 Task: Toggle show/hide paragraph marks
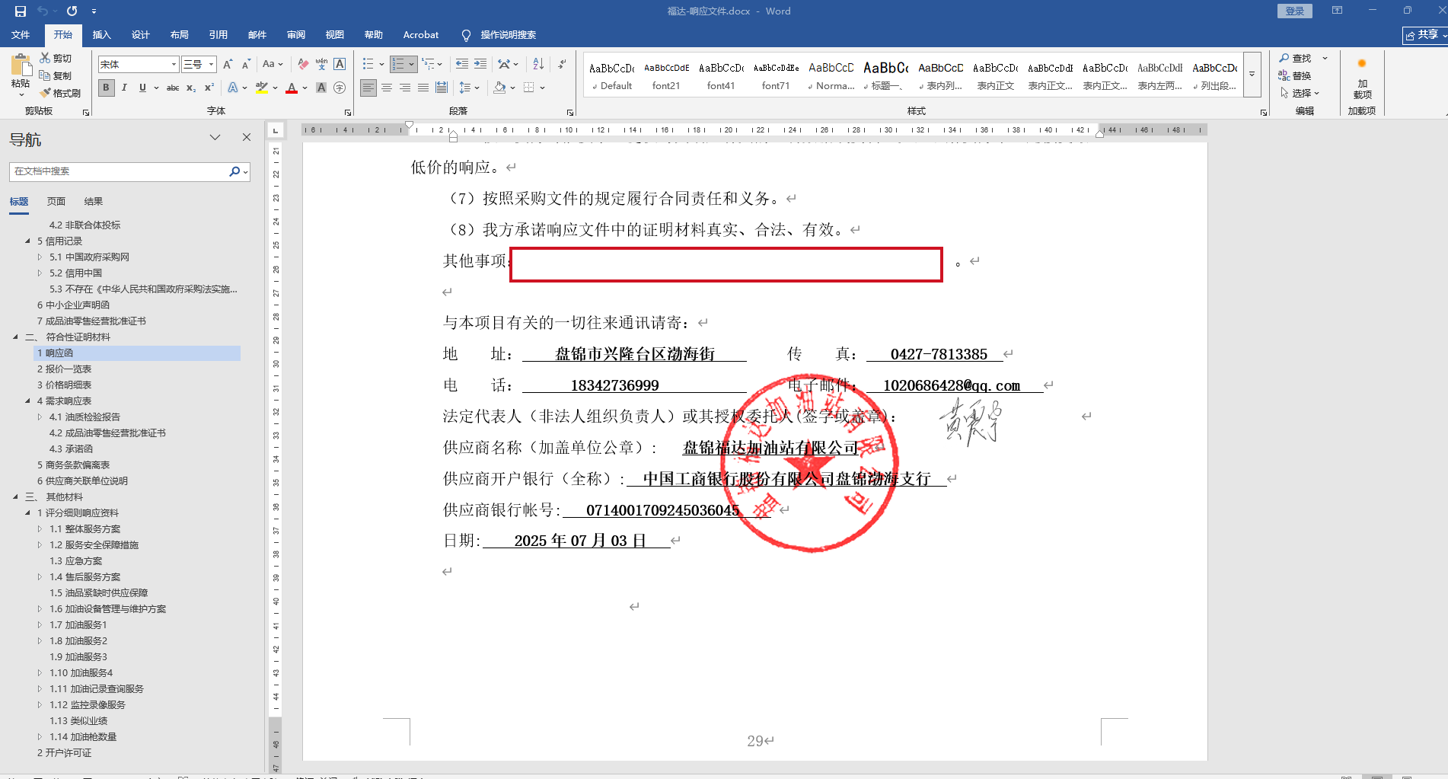click(x=562, y=65)
